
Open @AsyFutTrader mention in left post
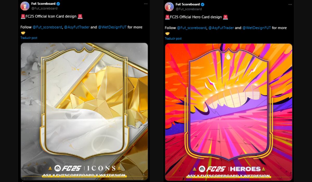77,27
